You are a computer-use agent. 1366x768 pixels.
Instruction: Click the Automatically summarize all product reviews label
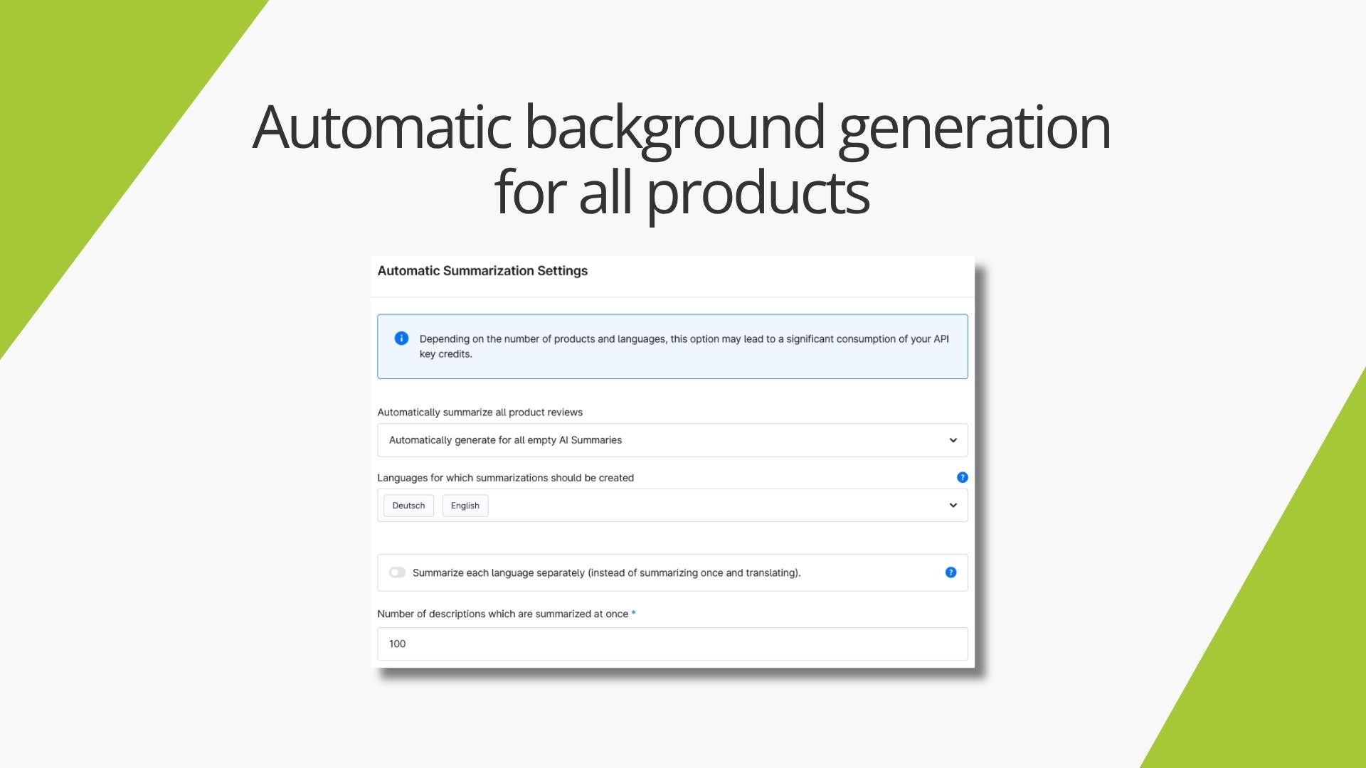coord(480,412)
